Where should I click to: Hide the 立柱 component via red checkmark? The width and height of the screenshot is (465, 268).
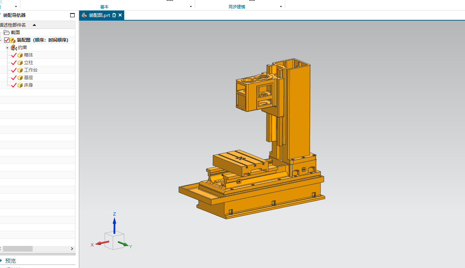click(14, 63)
